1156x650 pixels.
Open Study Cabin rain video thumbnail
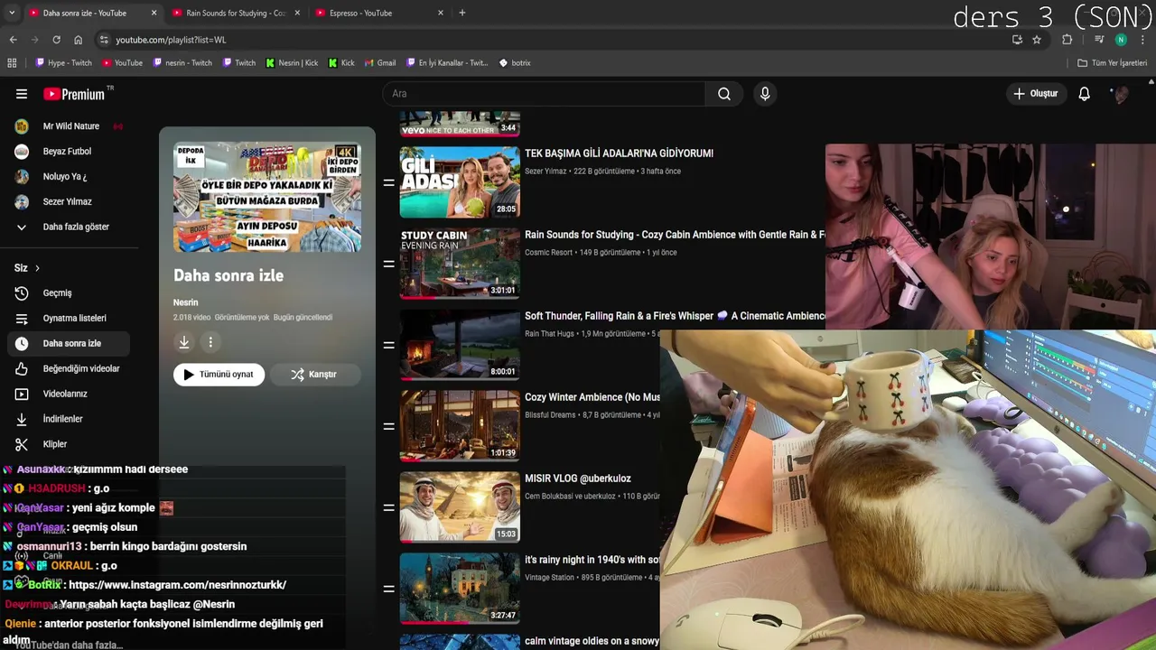coord(460,264)
